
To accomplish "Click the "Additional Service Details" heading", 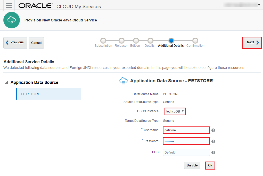I will 29,62.
